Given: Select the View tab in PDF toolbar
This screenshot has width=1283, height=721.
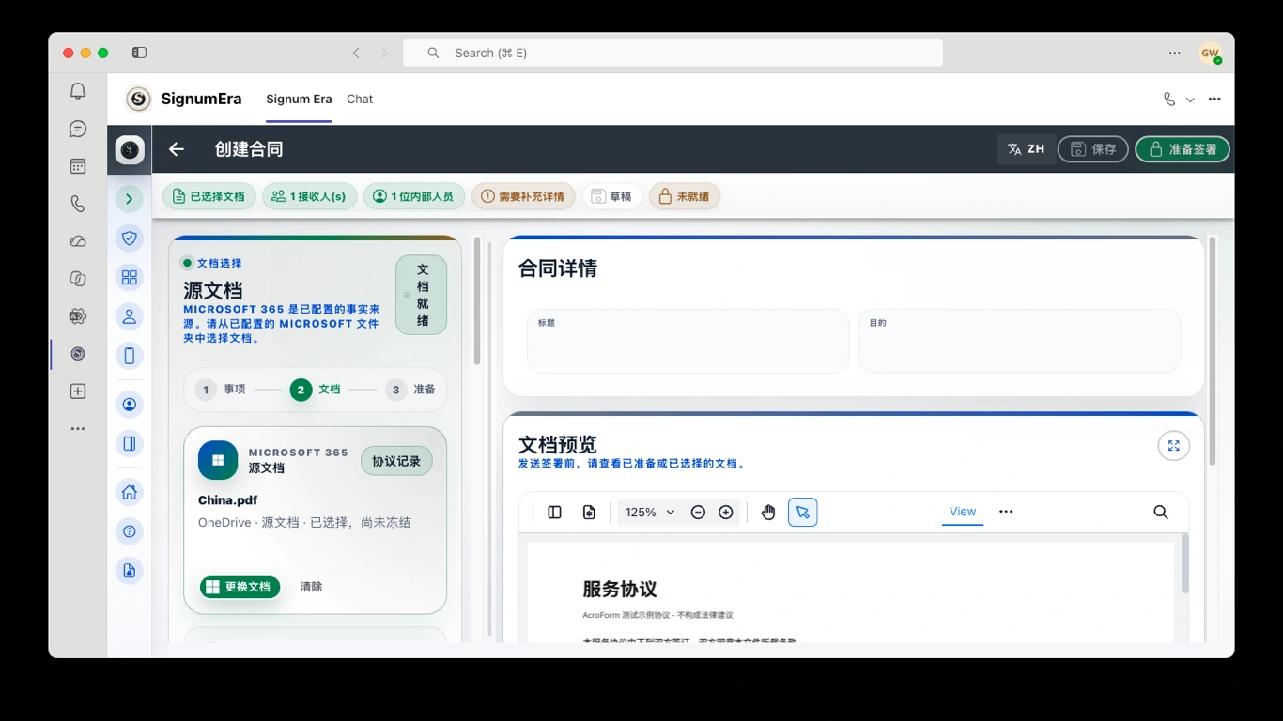Looking at the screenshot, I should (963, 512).
